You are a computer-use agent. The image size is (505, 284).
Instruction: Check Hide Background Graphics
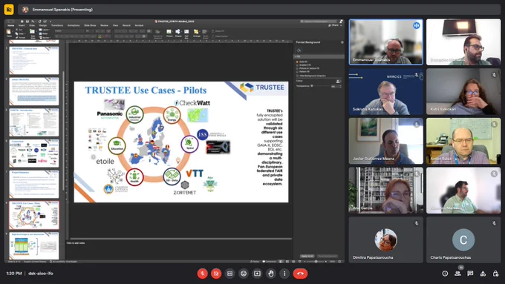(x=297, y=76)
